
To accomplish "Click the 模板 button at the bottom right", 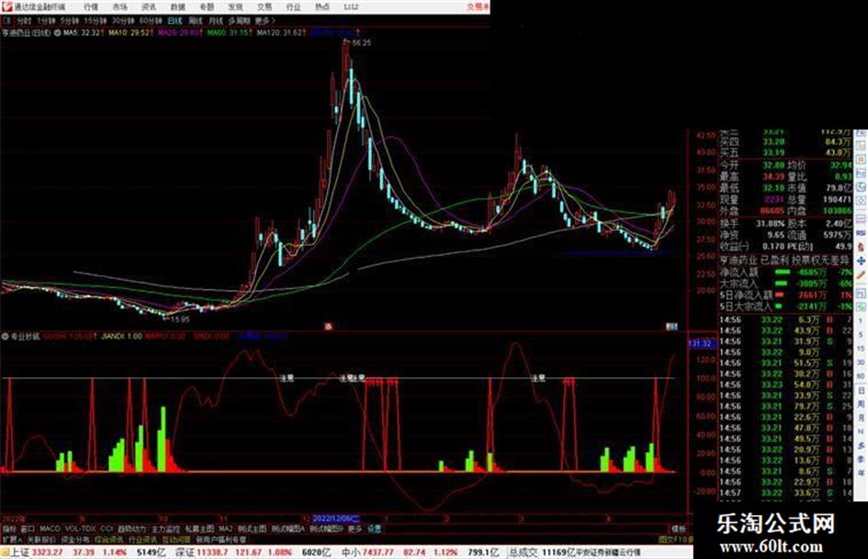I will [678, 529].
